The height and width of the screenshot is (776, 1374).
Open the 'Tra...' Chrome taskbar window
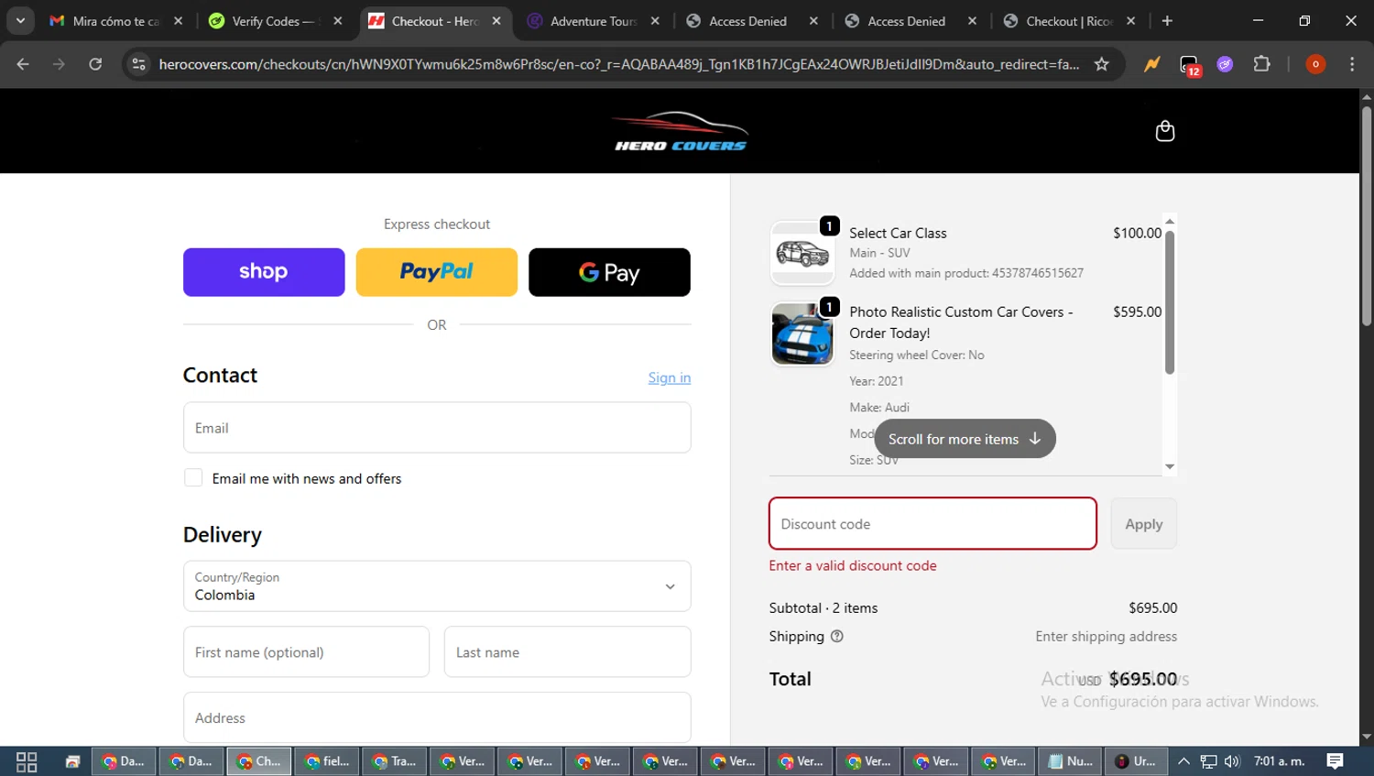point(395,761)
